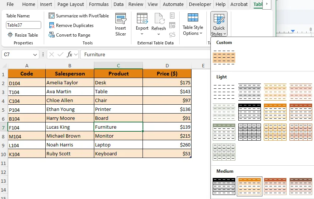Click the Resize Table button label
The image size is (314, 199).
(26, 35)
